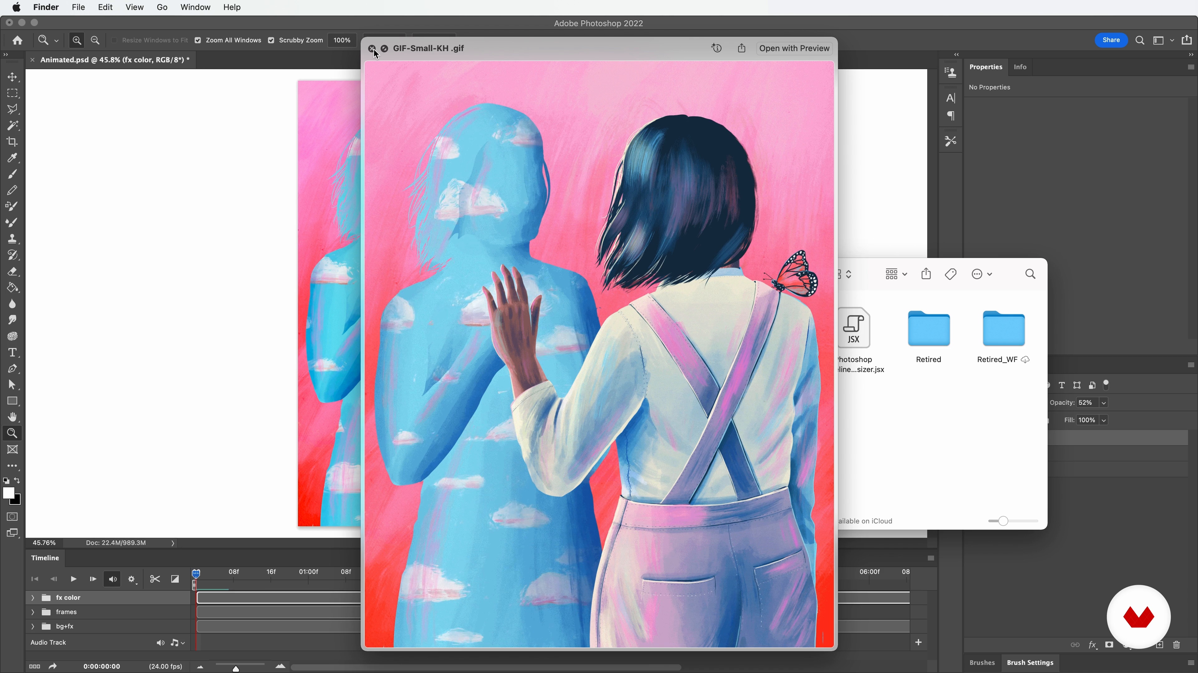Select the Rectangle shape tool
Image resolution: width=1198 pixels, height=673 pixels.
12,401
